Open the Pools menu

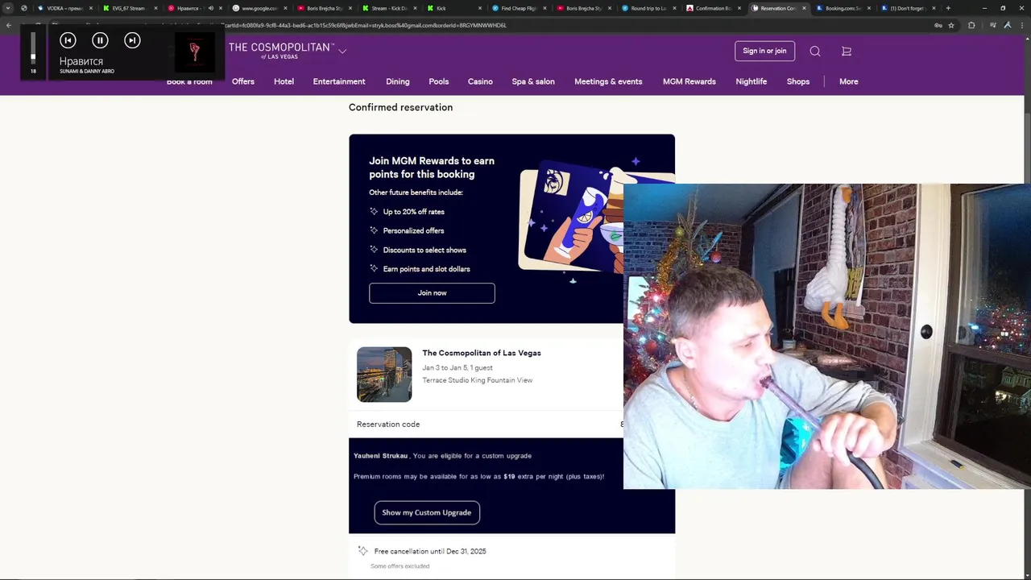[x=439, y=81]
